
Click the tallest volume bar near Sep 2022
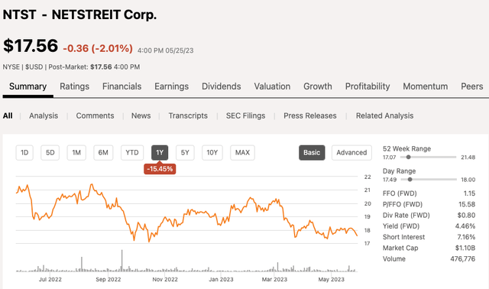tap(122, 260)
